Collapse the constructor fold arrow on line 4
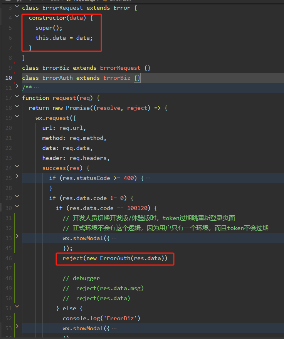 click(17, 16)
